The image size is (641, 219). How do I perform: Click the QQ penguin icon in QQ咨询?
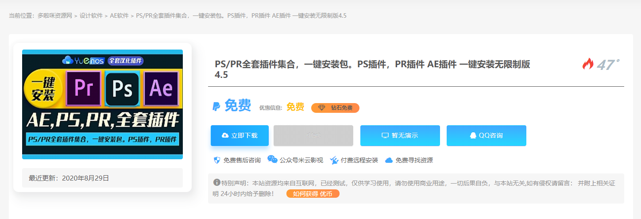click(x=473, y=135)
